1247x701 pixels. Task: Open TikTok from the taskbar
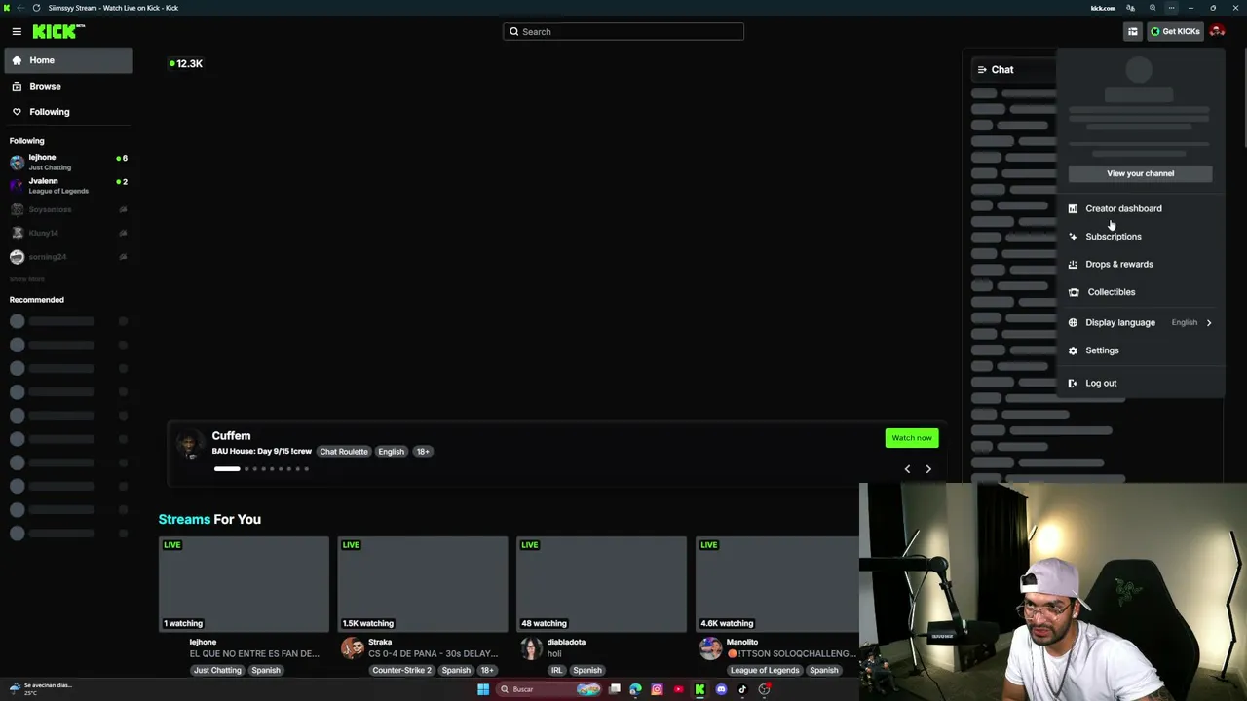(742, 689)
